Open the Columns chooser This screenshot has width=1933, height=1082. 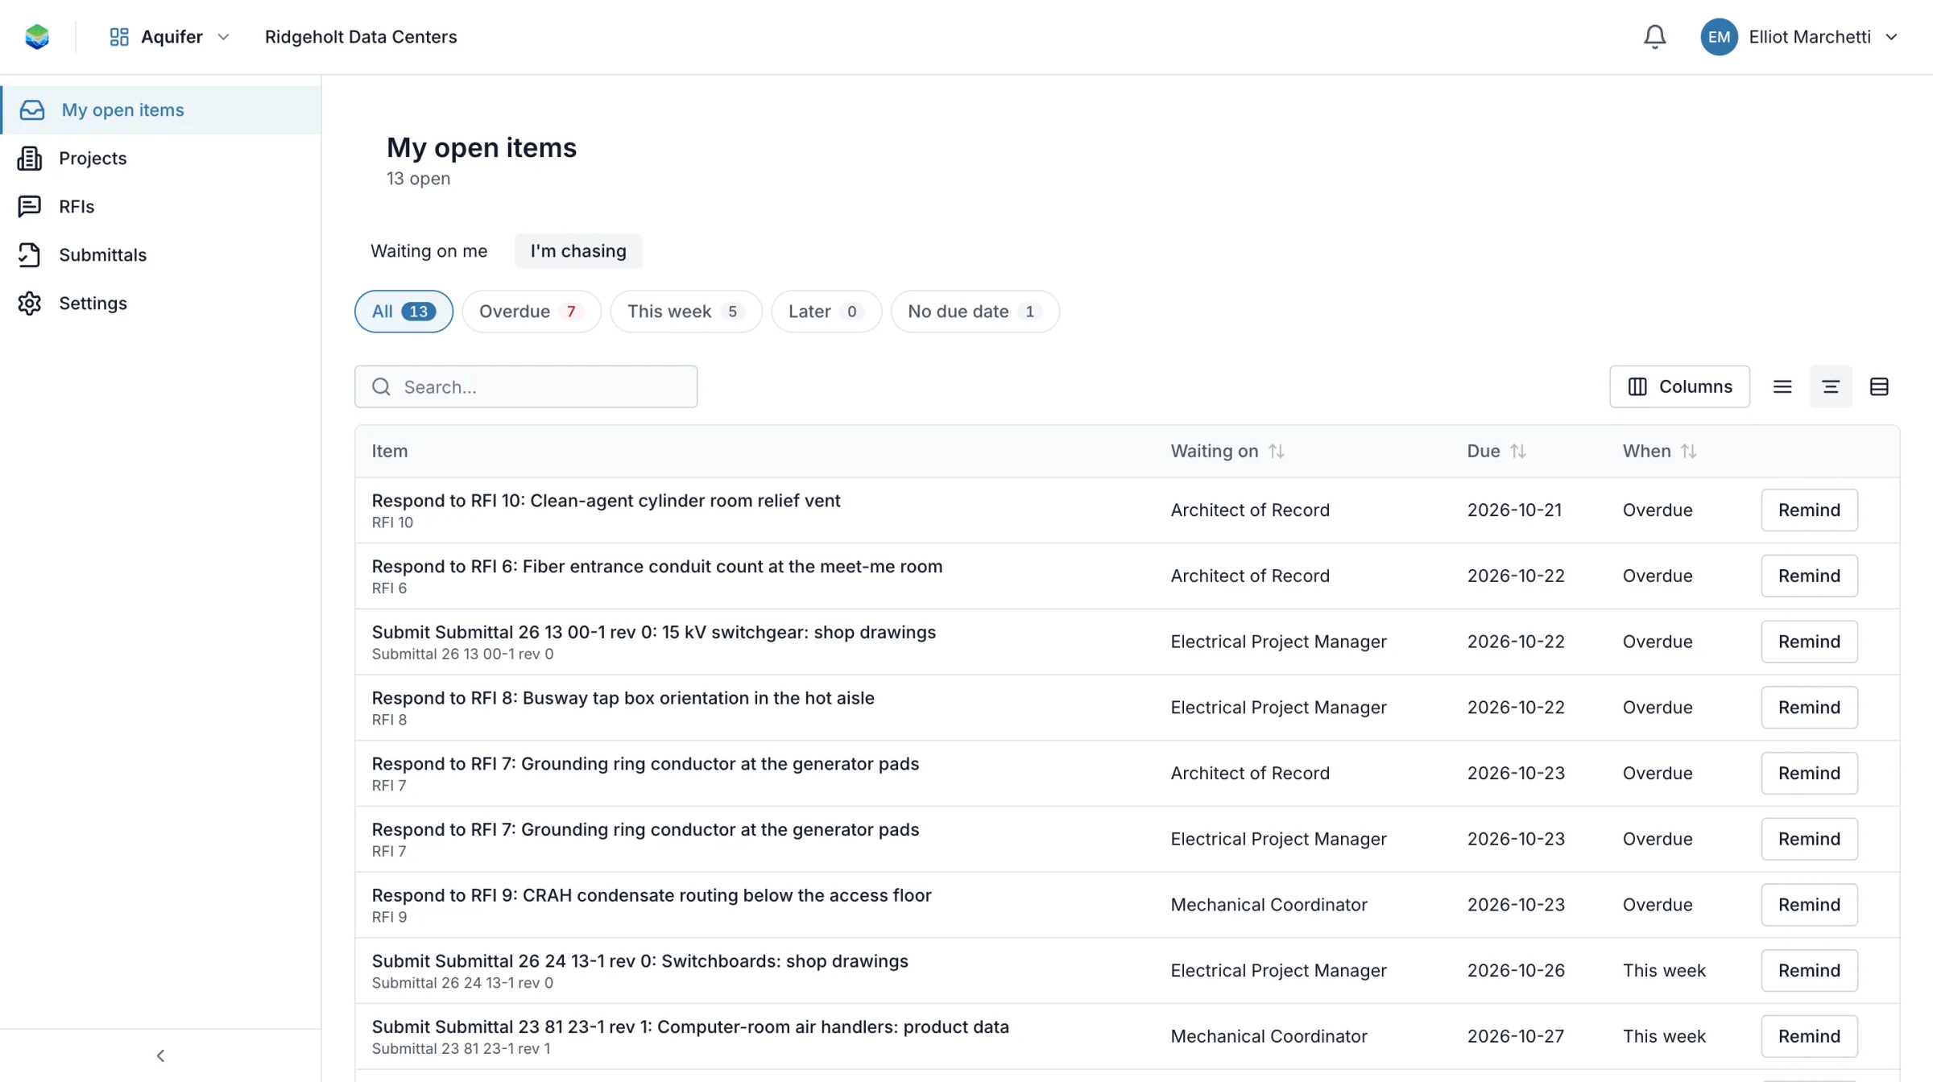point(1679,387)
